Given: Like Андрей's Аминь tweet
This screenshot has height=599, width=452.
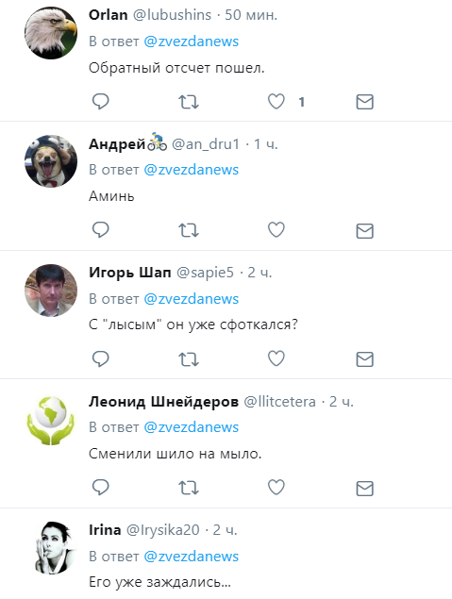Looking at the screenshot, I should click(276, 230).
